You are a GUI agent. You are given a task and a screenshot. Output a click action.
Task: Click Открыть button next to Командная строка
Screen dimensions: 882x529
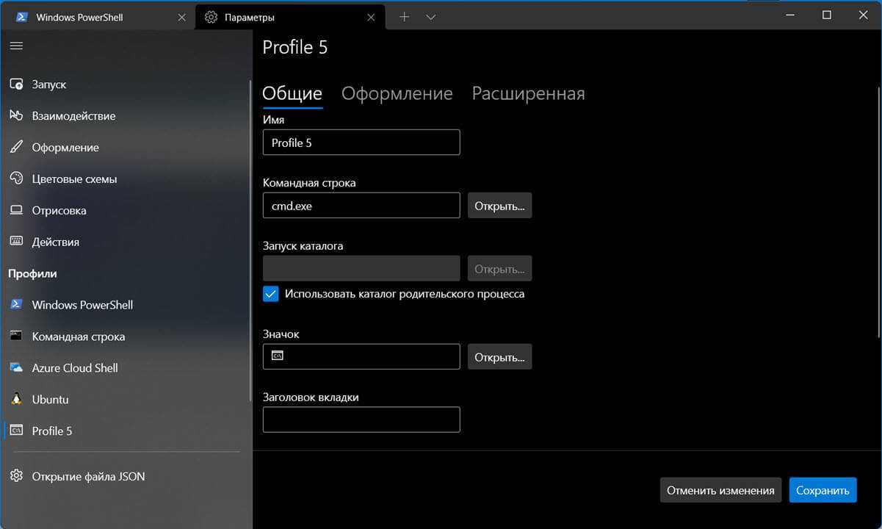coord(499,206)
